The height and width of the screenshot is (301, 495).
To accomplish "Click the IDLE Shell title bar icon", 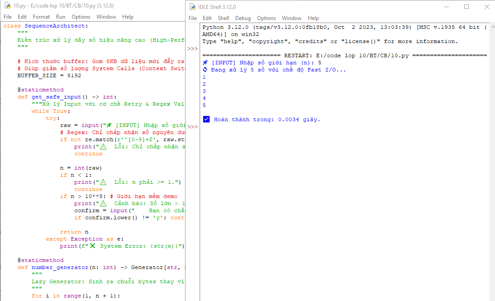I will click(192, 7).
